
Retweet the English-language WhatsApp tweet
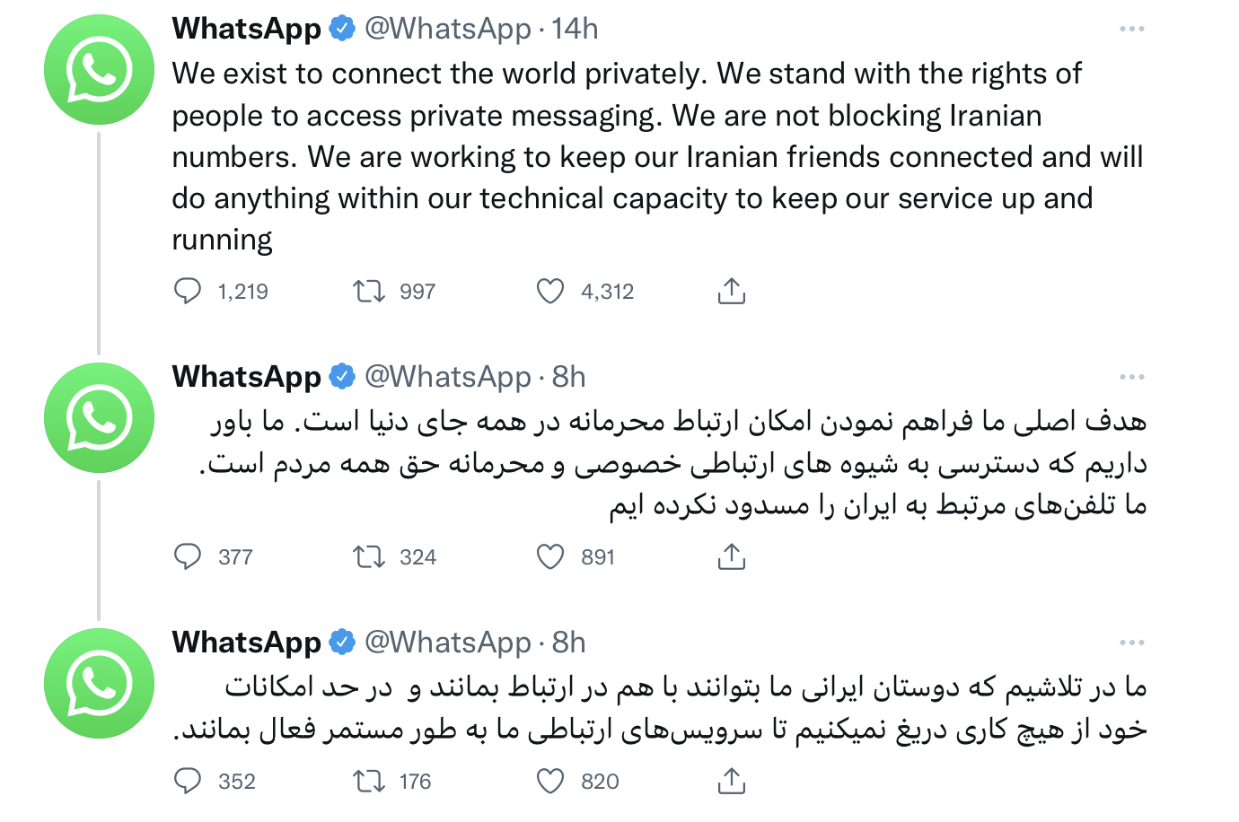[369, 290]
